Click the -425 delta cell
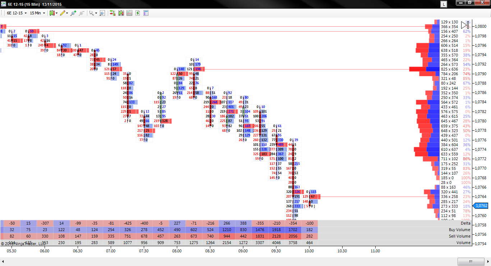The height and width of the screenshot is (266, 491). click(x=127, y=223)
